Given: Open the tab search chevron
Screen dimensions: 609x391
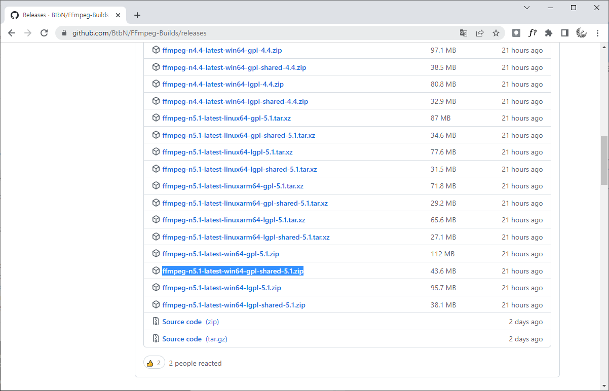Looking at the screenshot, I should (x=527, y=8).
